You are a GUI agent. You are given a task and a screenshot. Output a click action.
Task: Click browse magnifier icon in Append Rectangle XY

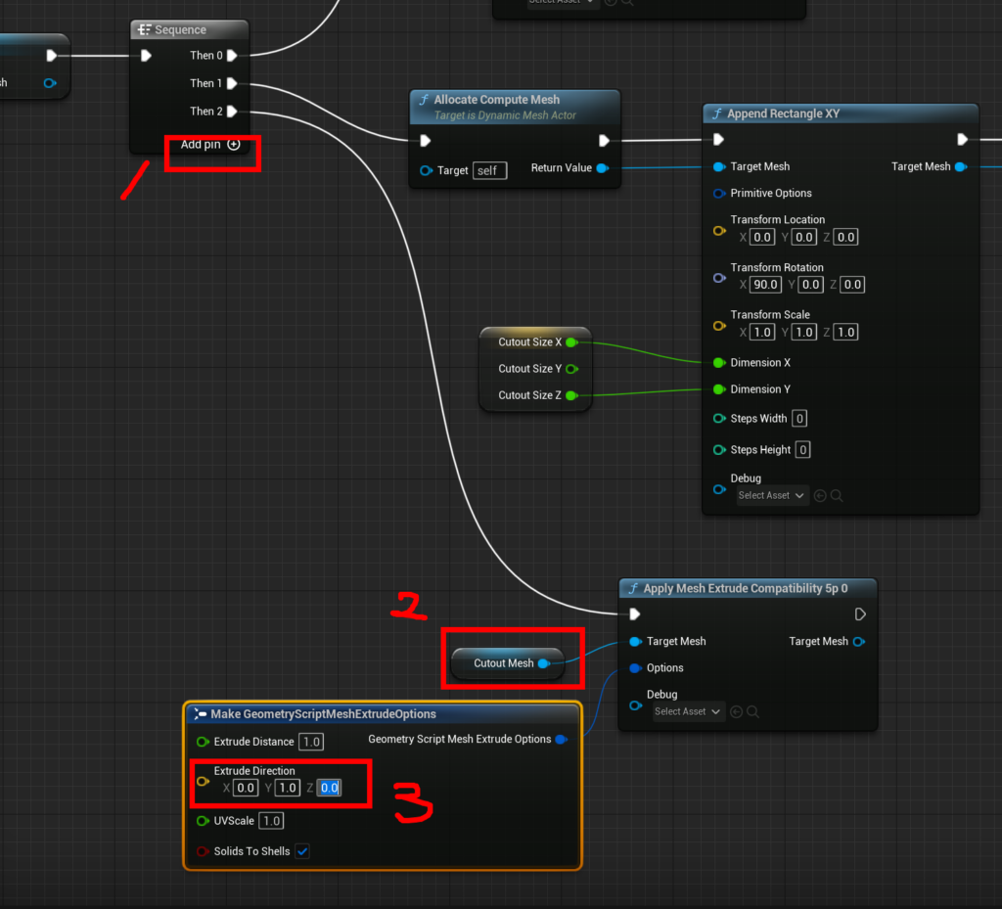(837, 496)
